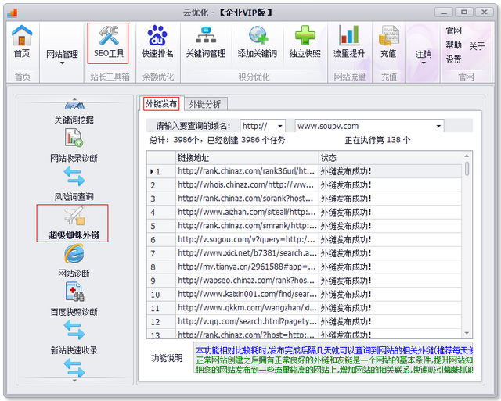Click the 链接地址 column header
The image size is (501, 401).
[247, 158]
